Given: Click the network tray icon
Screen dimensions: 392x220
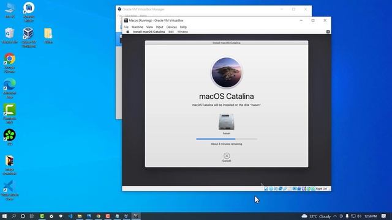Looking at the screenshot, I should tap(353, 216).
